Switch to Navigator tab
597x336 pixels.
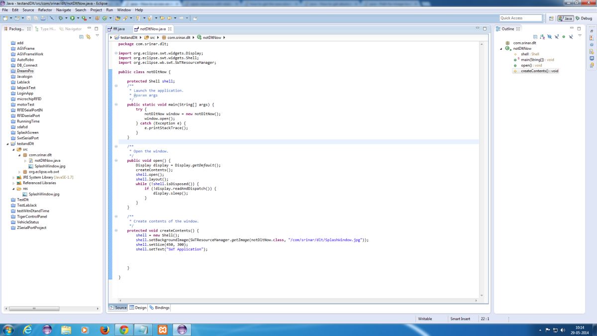70,29
